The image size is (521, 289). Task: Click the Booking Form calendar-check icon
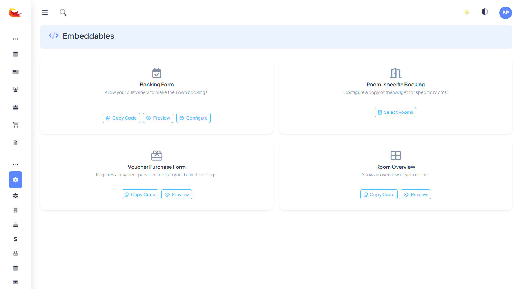click(157, 73)
